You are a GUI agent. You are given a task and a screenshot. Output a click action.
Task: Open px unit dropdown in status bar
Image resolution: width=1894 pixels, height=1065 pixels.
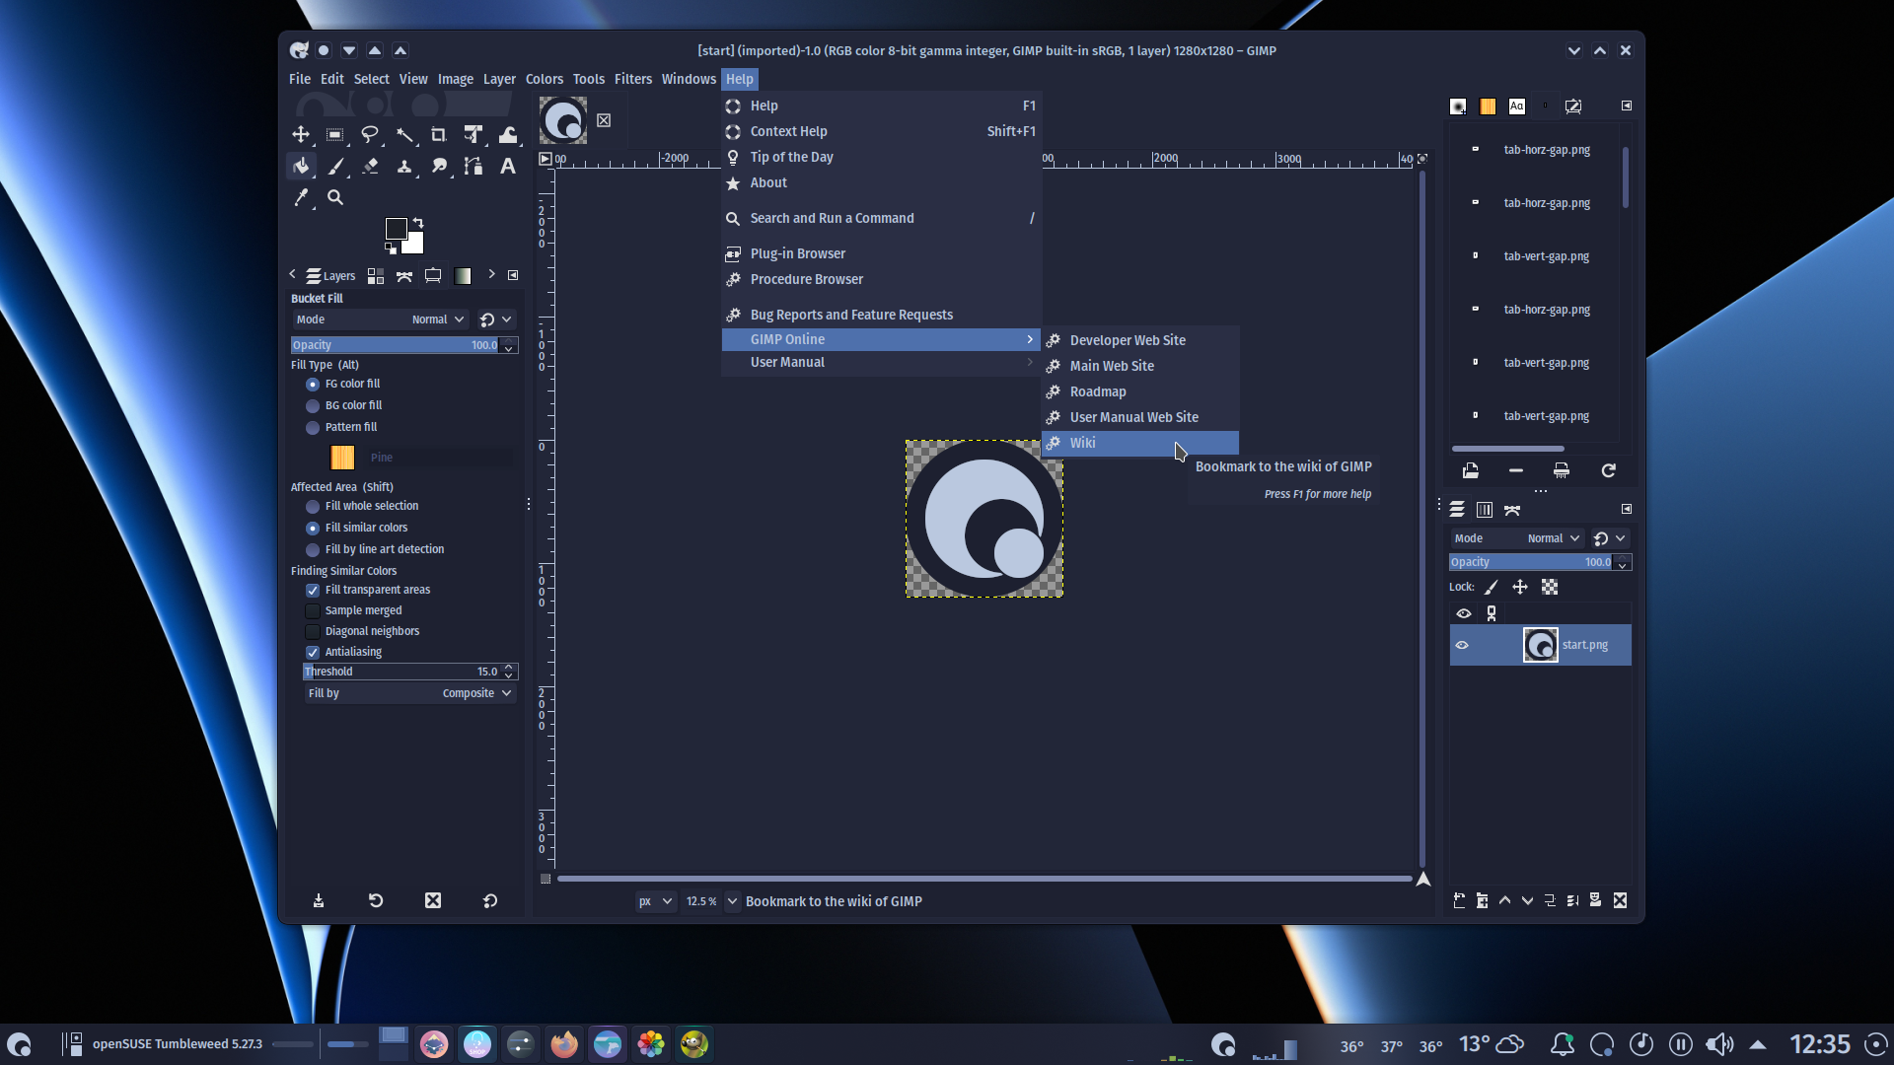tap(655, 901)
